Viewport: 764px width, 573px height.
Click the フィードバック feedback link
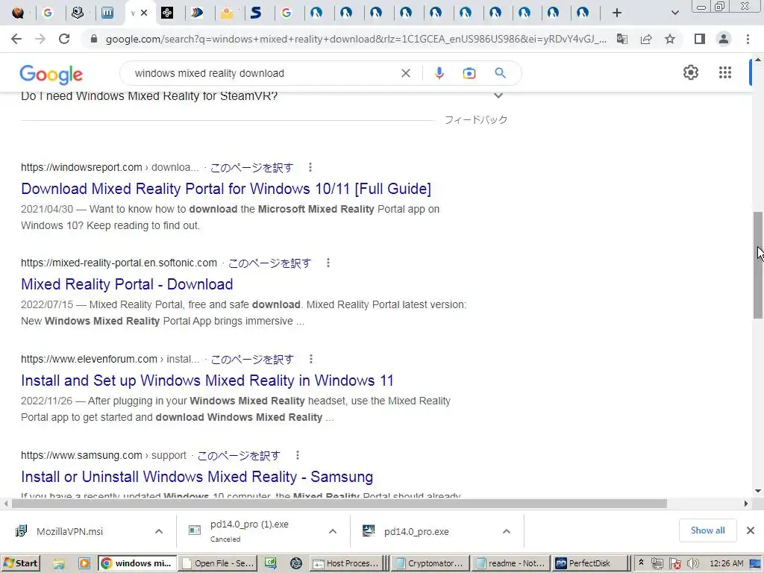(475, 120)
